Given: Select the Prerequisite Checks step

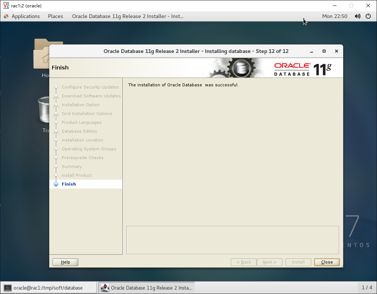Looking at the screenshot, I should (82, 158).
